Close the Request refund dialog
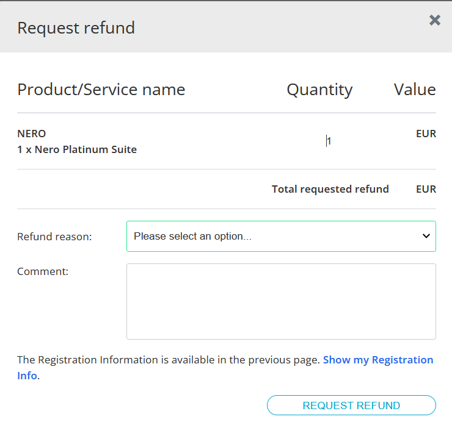 [x=434, y=21]
